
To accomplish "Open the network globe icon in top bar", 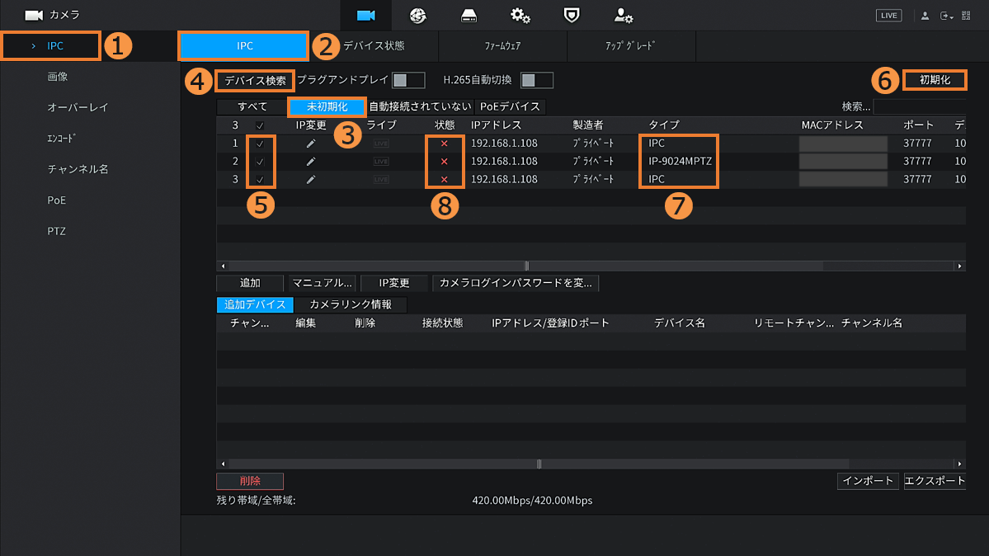I will click(417, 15).
